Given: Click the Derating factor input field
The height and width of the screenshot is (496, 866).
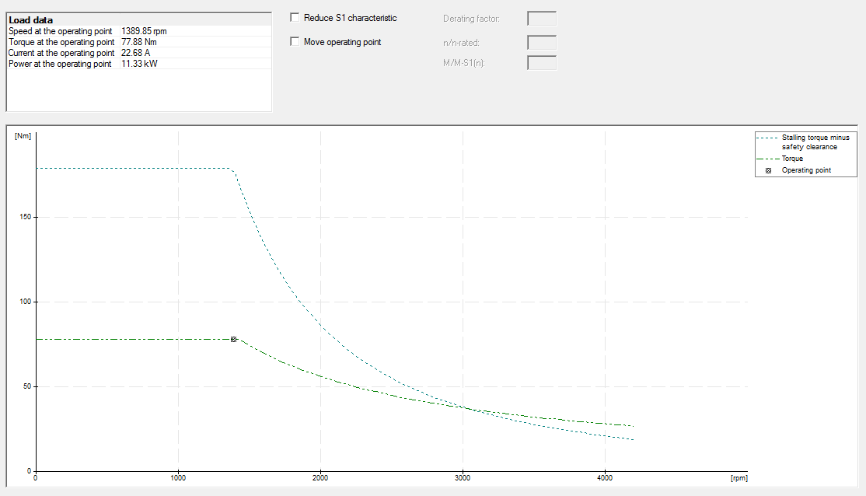Looking at the screenshot, I should click(x=541, y=19).
